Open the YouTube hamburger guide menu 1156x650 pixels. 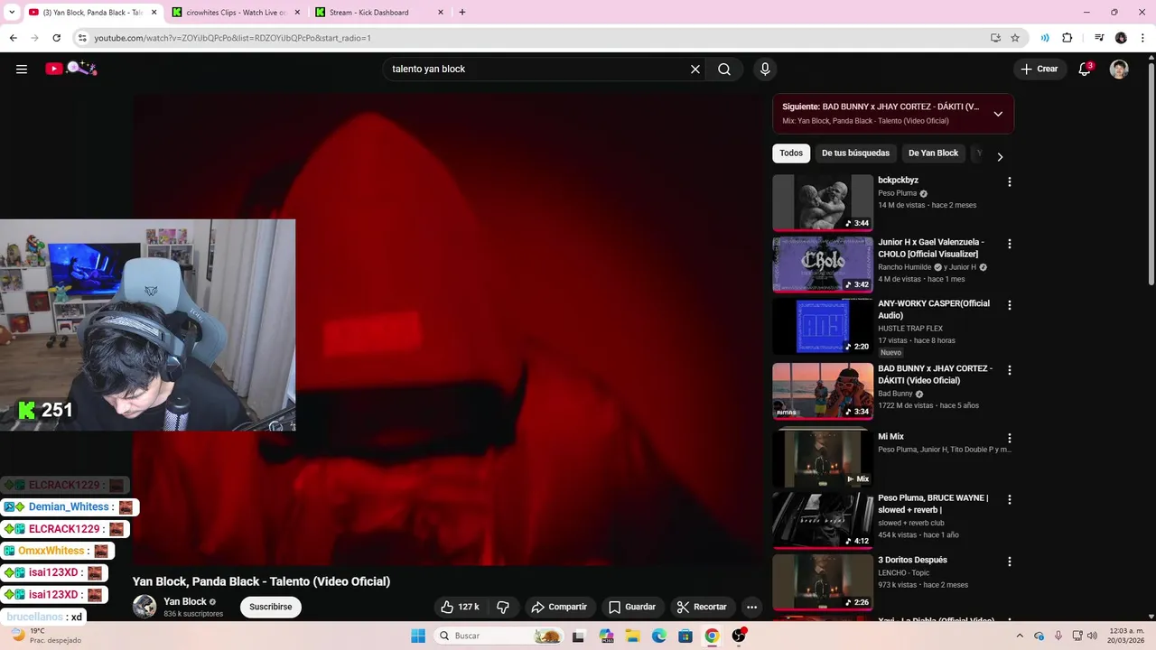point(22,69)
